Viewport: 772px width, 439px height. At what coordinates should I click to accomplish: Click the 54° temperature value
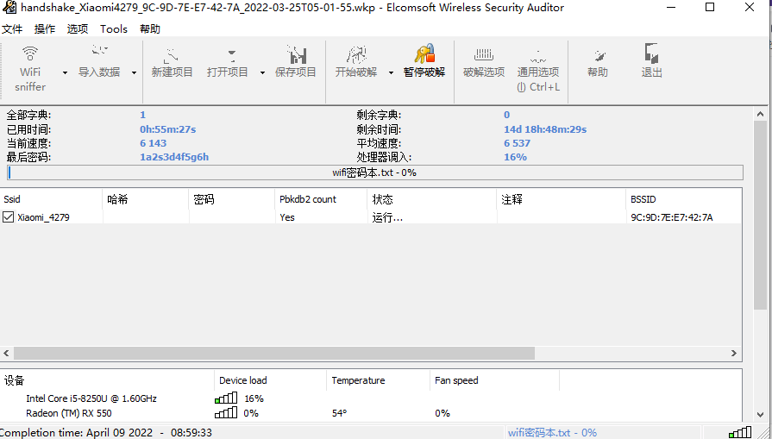(x=339, y=413)
